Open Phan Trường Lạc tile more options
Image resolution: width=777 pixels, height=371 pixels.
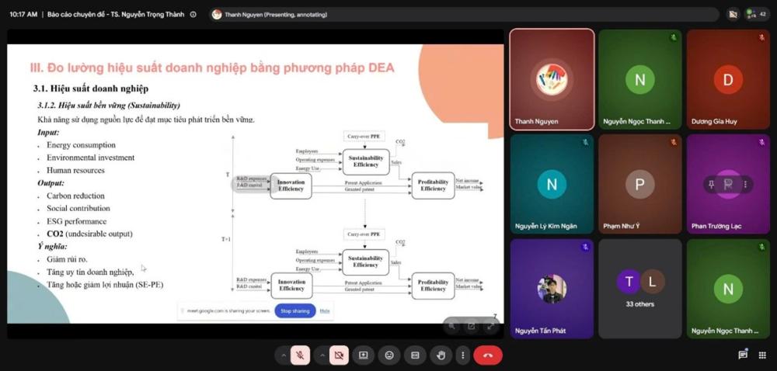(x=745, y=185)
